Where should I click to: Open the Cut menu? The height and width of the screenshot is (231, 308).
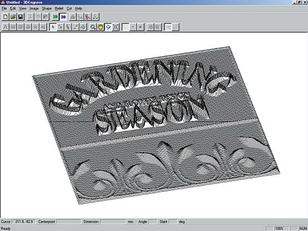tap(69, 9)
